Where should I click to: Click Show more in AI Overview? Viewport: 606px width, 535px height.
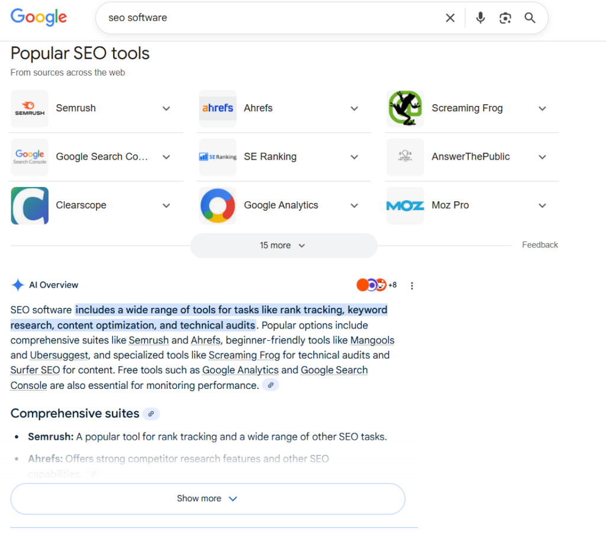pyautogui.click(x=207, y=498)
